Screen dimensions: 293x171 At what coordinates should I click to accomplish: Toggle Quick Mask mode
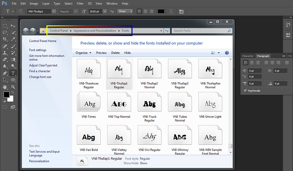pyautogui.click(x=5, y=107)
